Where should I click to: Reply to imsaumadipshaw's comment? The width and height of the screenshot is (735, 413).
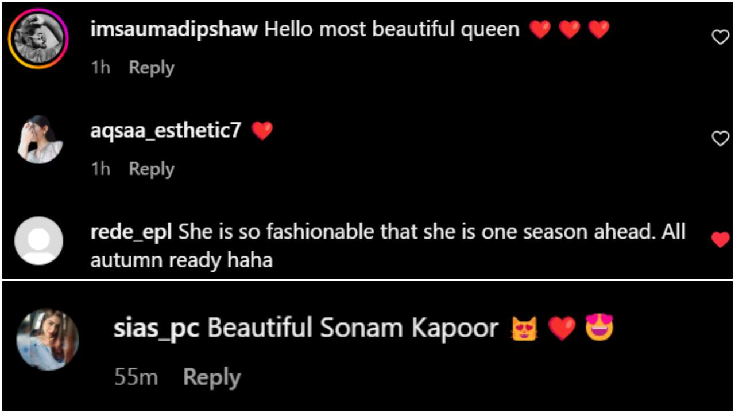click(x=152, y=68)
